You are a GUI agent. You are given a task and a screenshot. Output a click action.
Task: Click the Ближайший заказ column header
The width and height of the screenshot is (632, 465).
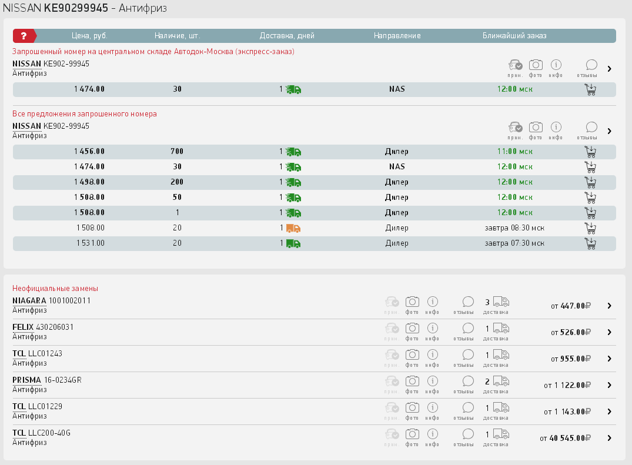514,36
